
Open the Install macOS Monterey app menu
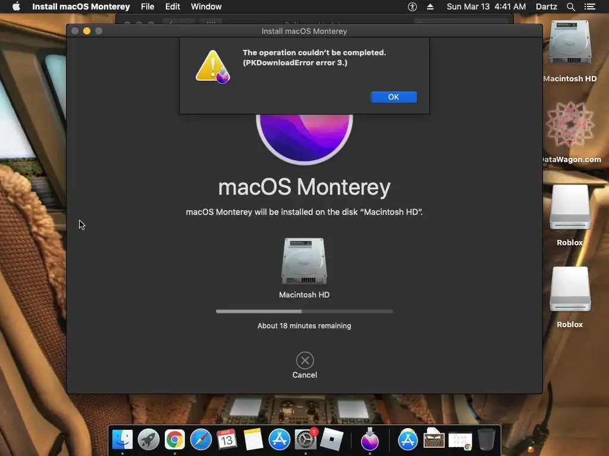coord(81,7)
